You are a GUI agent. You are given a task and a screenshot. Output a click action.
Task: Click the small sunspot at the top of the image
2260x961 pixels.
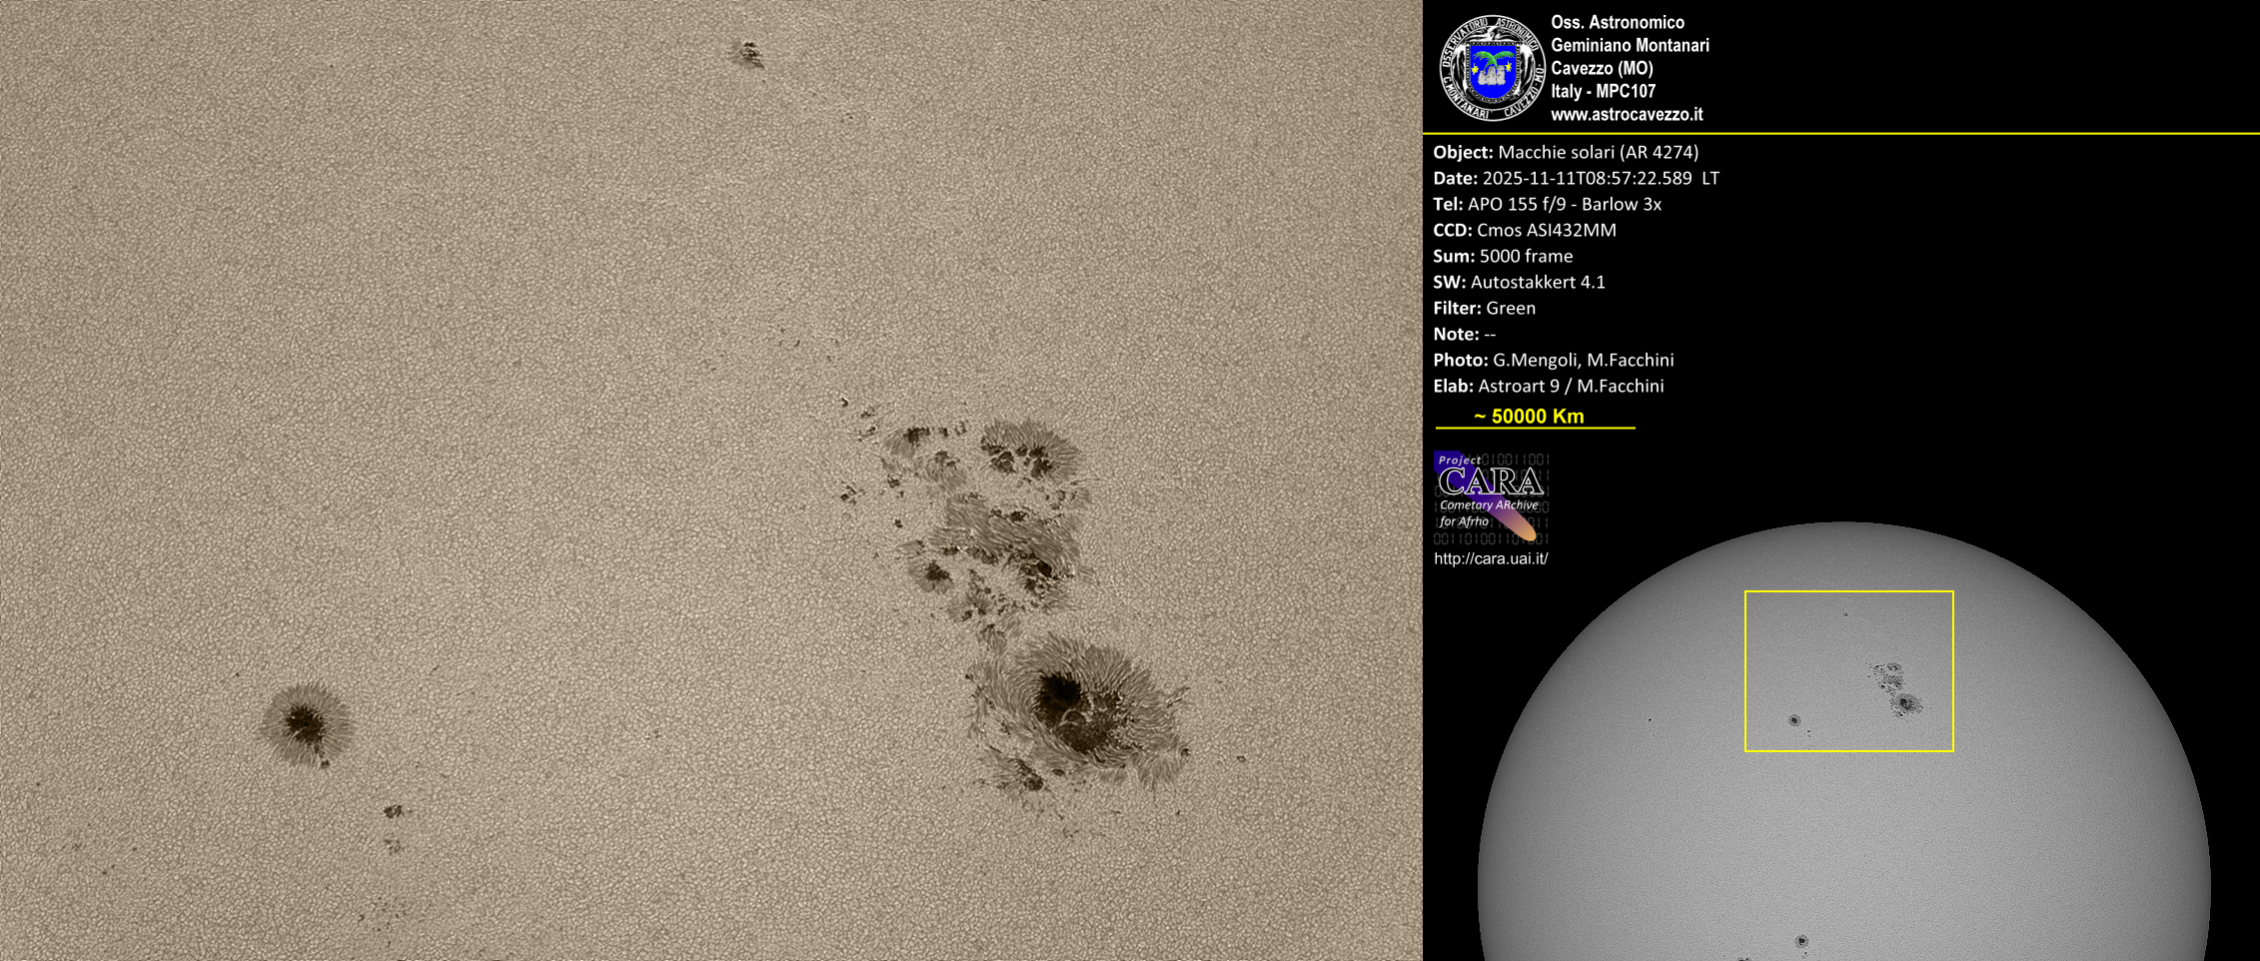(x=747, y=54)
